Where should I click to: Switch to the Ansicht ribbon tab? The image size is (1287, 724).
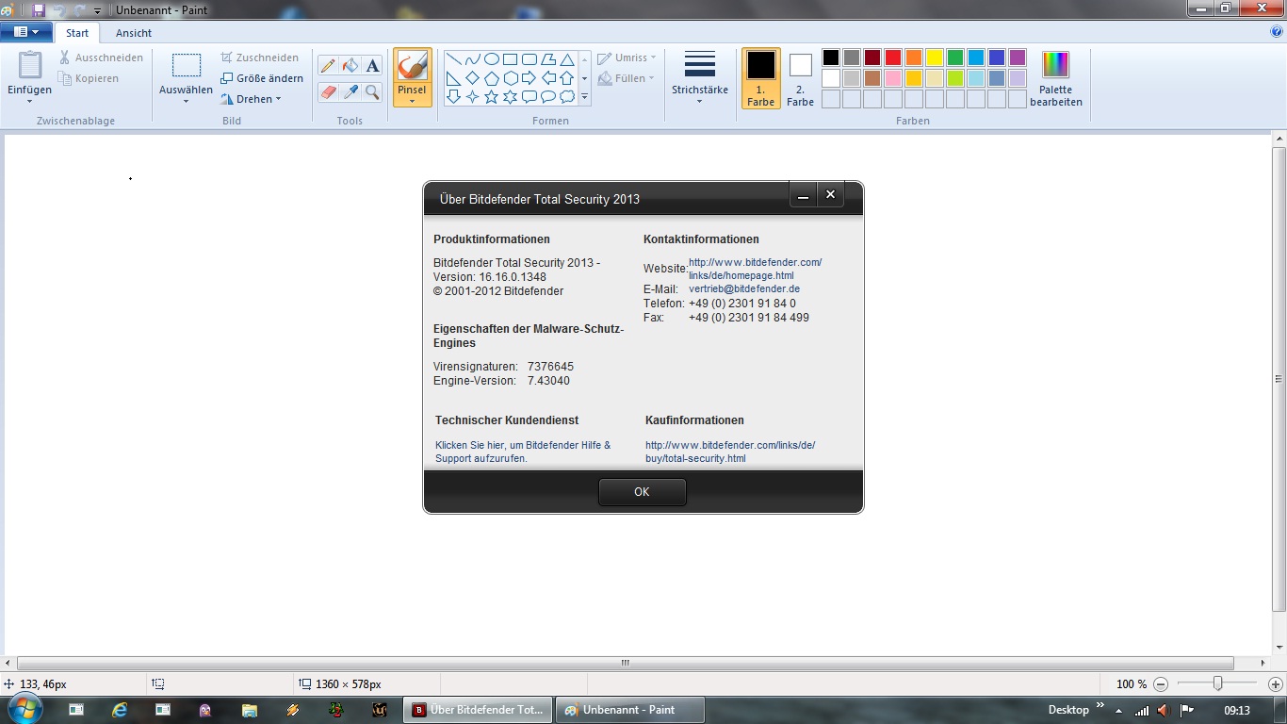(134, 33)
